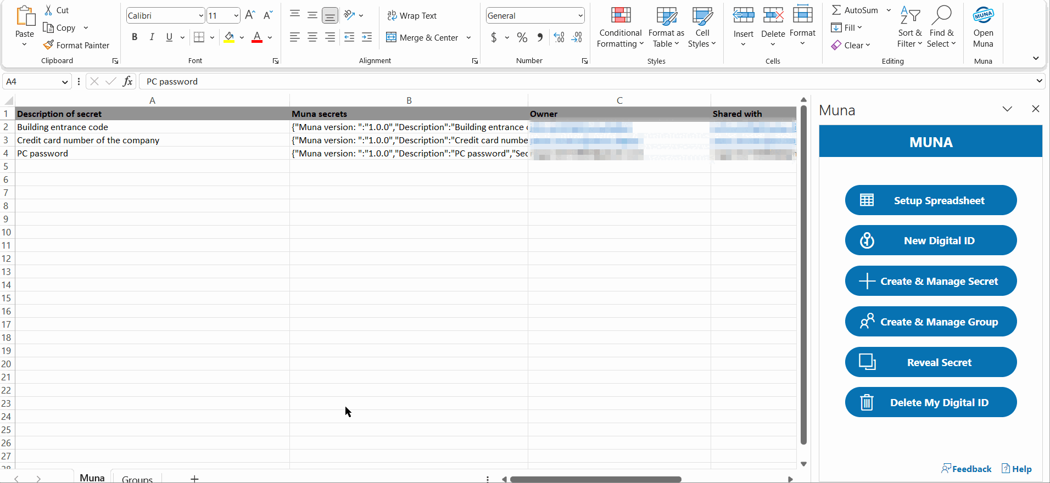Open Format as Table gallery
1050x483 pixels.
coord(666,27)
